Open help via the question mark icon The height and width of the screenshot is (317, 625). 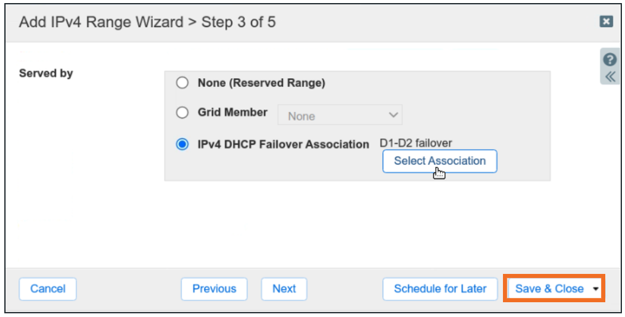coord(610,60)
